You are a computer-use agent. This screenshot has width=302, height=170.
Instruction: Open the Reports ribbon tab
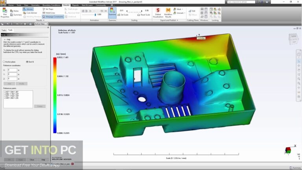pyautogui.click(x=75, y=5)
